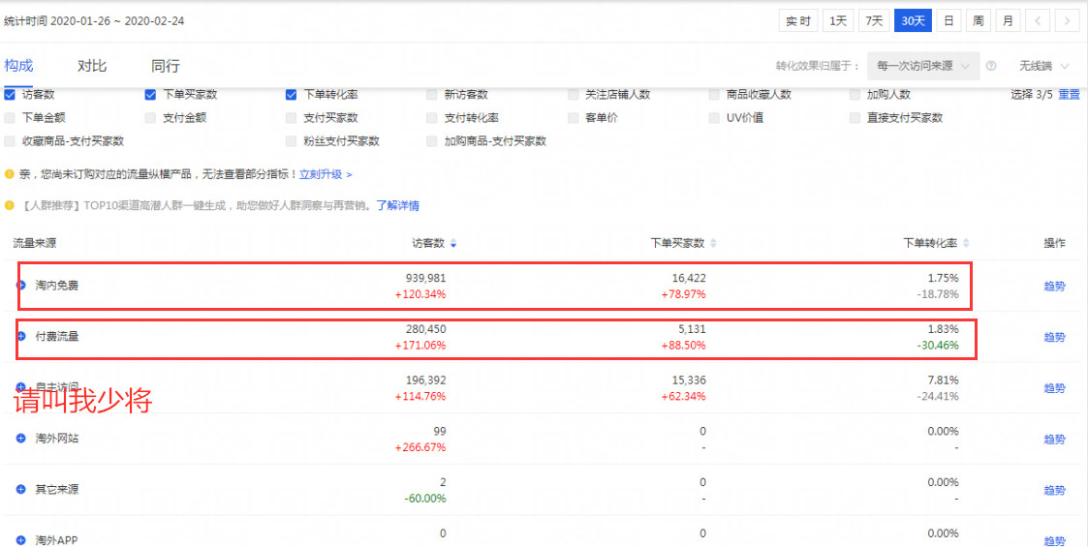Click the 立刻升级 upgrade link
Screen dimensions: 1088x547
pos(321,174)
